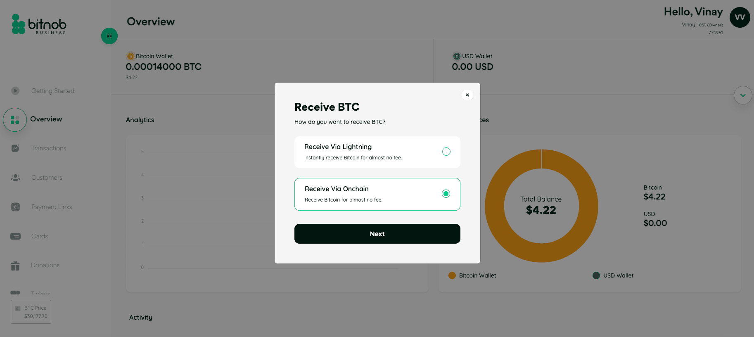Viewport: 754px width, 337px height.
Task: Open the Donations gift icon
Action: pos(15,265)
